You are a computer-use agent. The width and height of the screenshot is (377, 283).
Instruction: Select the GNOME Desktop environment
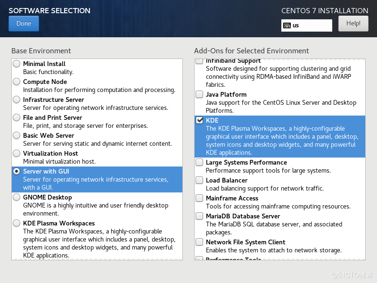(x=17, y=197)
